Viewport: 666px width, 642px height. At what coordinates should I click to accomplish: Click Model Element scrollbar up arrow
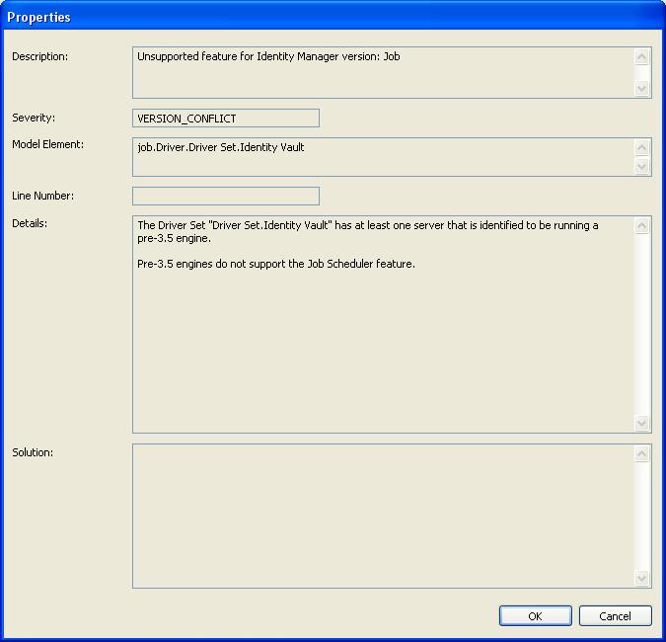(641, 147)
